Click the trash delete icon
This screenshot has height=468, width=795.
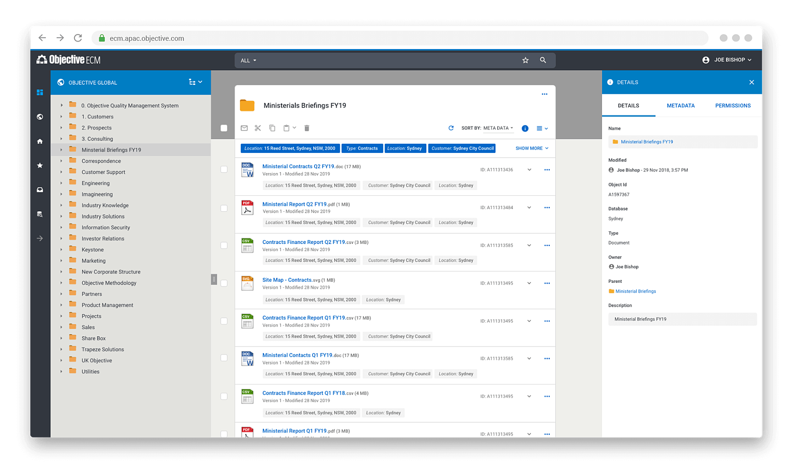pyautogui.click(x=307, y=128)
